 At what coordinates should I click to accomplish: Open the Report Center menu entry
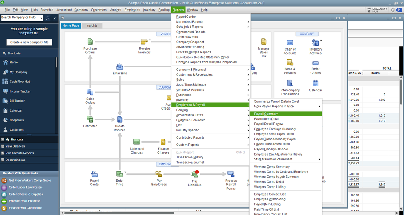click(211, 17)
